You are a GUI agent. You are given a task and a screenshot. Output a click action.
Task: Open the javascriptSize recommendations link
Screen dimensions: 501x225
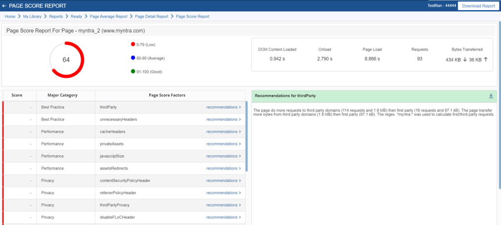tap(223, 156)
